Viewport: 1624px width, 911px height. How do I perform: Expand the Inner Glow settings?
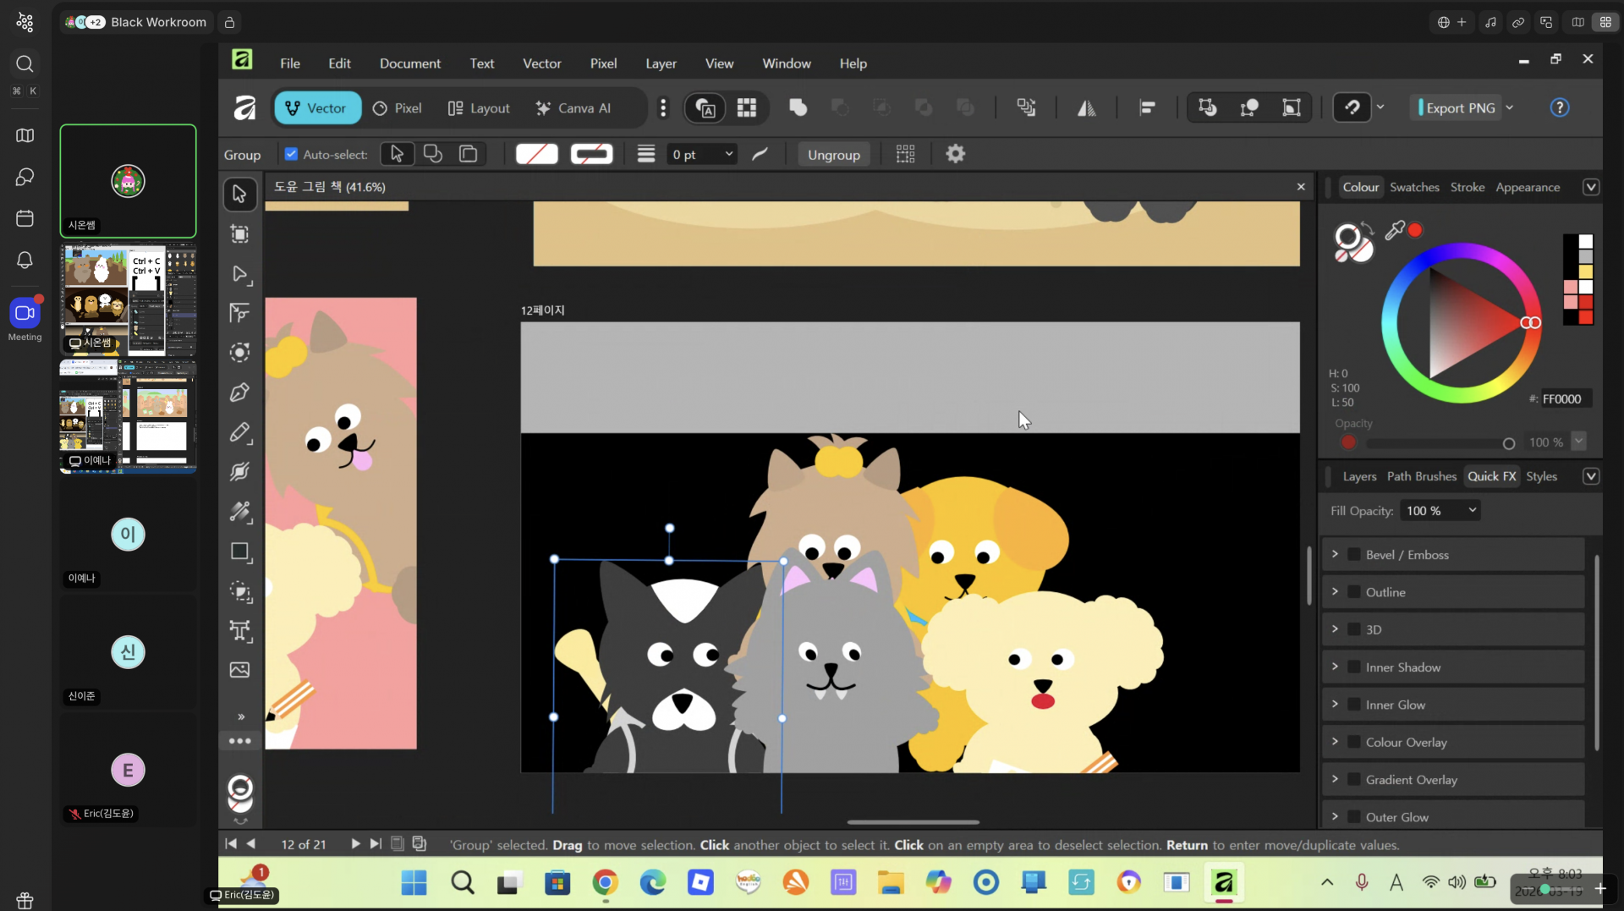(x=1336, y=704)
